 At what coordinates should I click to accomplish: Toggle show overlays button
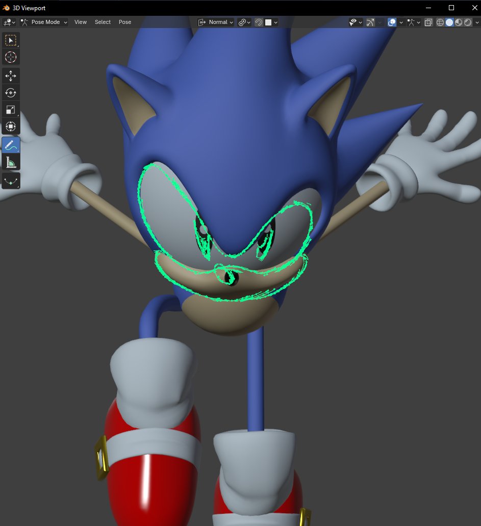pyautogui.click(x=392, y=22)
